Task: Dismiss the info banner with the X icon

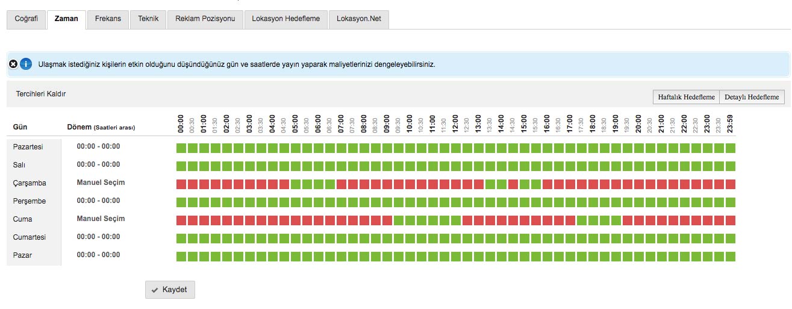Action: (13, 64)
